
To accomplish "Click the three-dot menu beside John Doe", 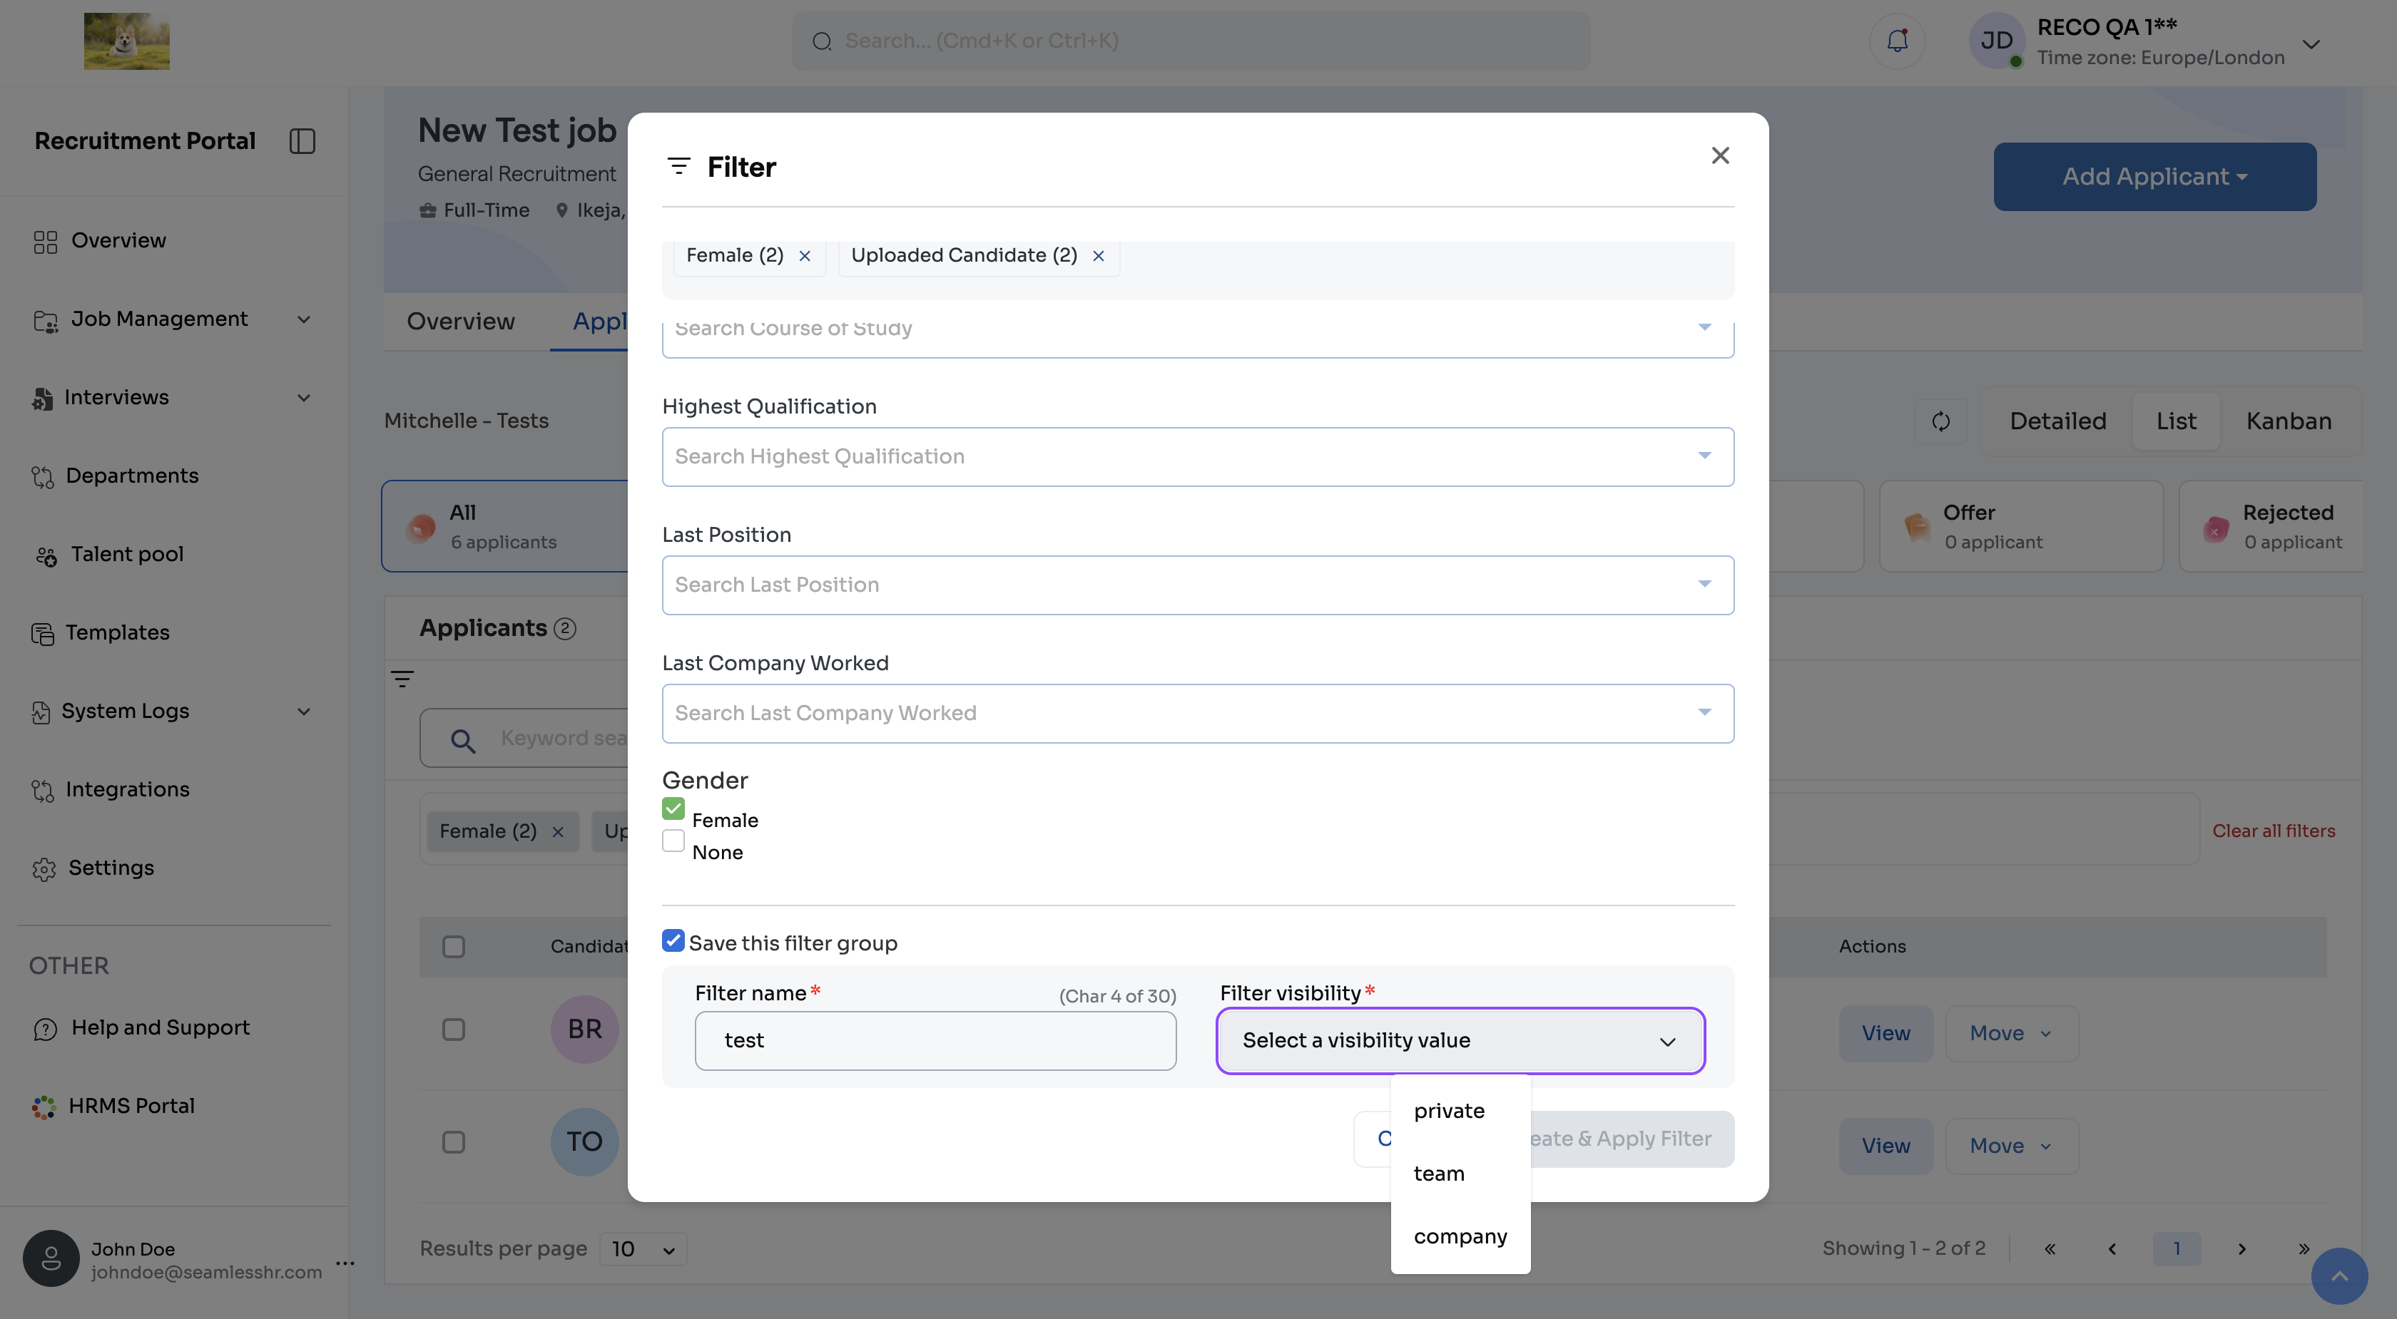I will (x=345, y=1262).
